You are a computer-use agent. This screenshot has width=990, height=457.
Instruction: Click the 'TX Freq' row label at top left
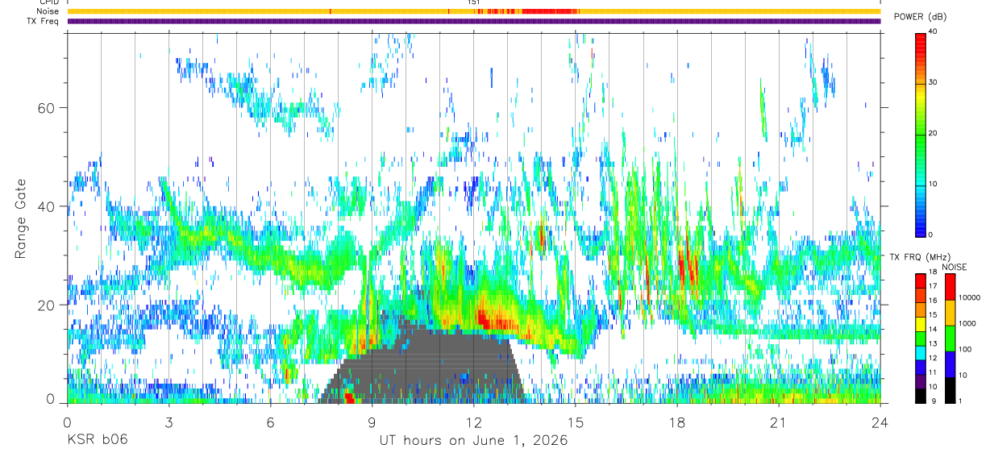click(44, 21)
